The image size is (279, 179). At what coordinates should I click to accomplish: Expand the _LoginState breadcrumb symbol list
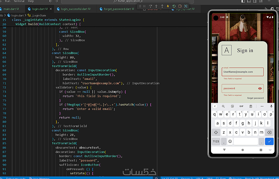coord(39,16)
